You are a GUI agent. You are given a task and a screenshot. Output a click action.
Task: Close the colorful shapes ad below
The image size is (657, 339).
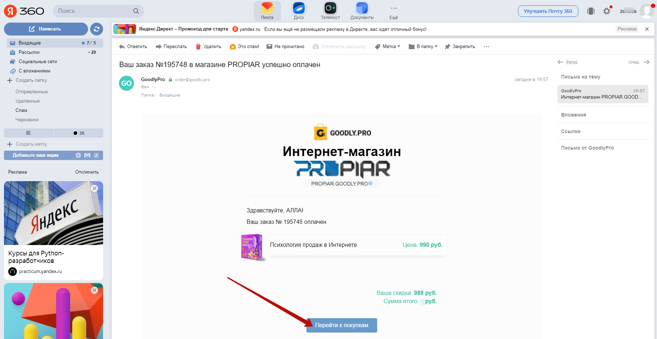94,290
